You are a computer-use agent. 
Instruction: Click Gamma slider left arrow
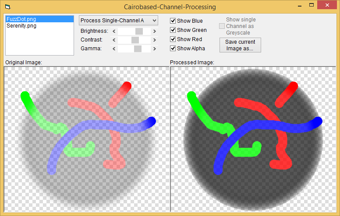114,49
